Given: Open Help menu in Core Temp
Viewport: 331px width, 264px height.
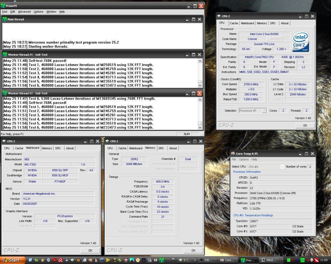Looking at the screenshot, I should pyautogui.click(x=254, y=159).
